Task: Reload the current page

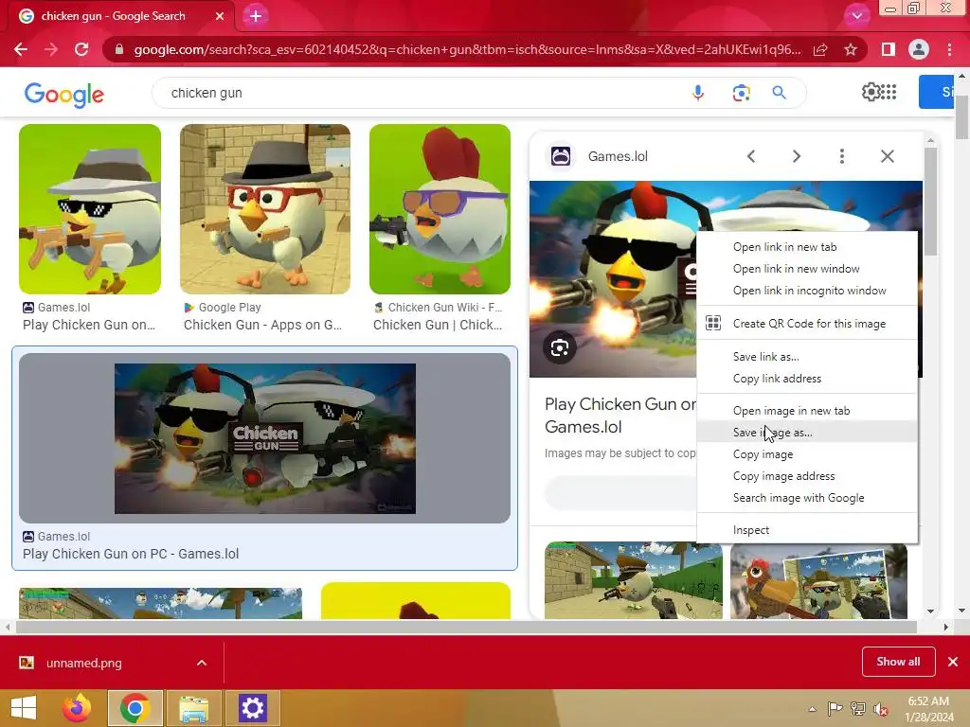Action: (x=81, y=49)
